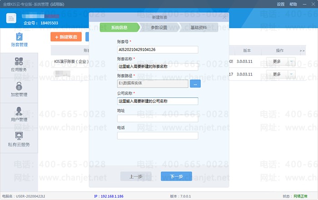Close the 新建账套 dialog
This screenshot has width=318, height=200.
pyautogui.click(x=224, y=16)
